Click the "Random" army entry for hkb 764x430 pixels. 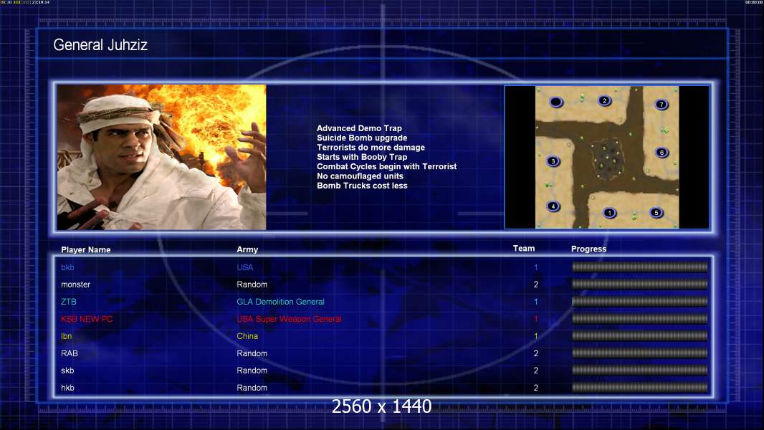[252, 388]
